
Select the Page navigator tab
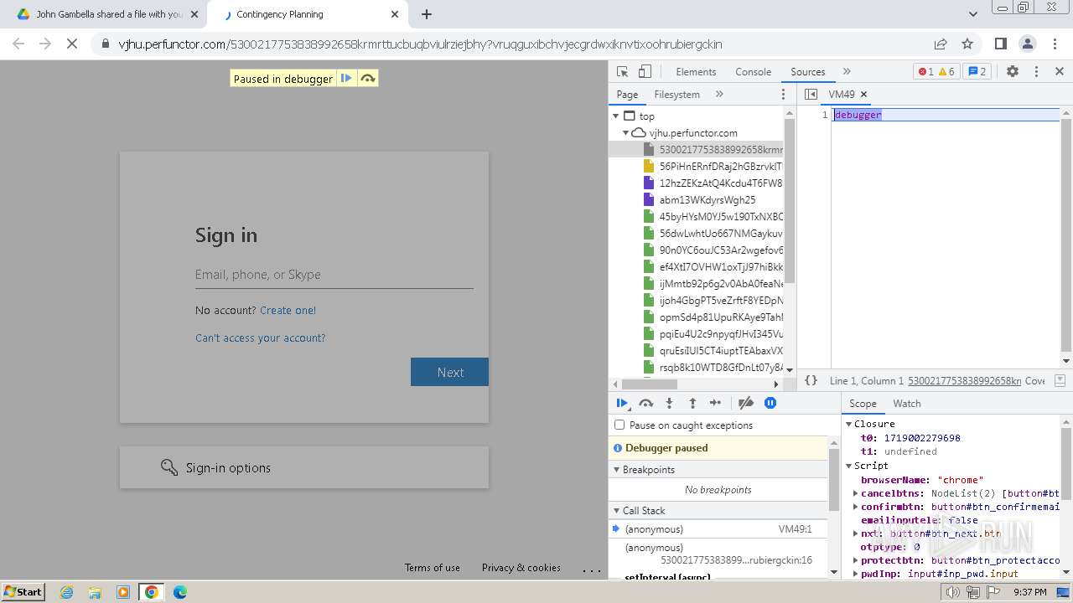click(x=627, y=95)
